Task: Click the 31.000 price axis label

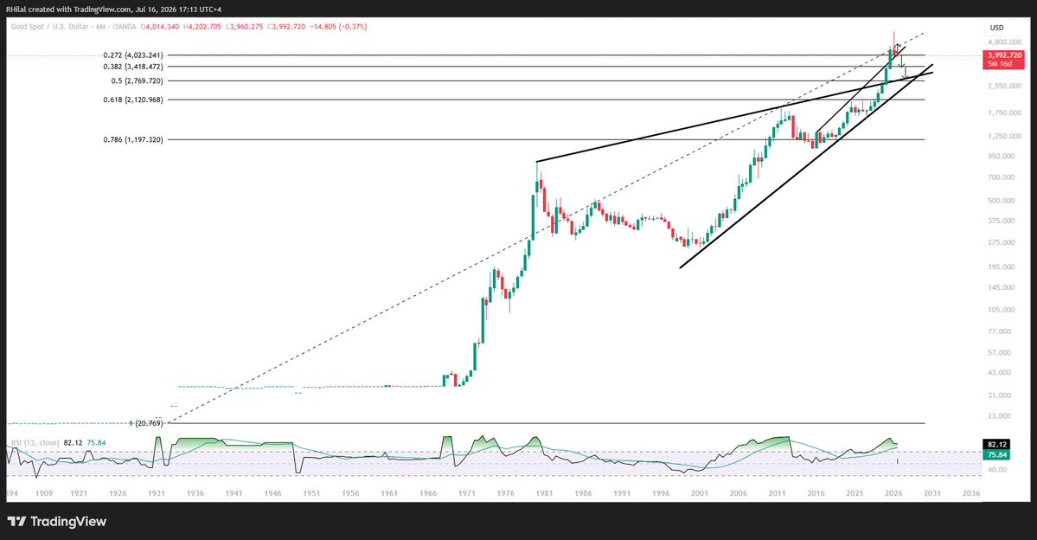Action: click(x=1000, y=395)
